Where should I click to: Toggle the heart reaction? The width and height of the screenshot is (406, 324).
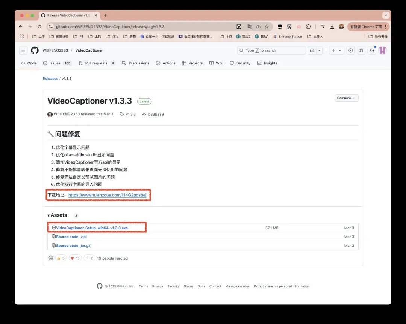[x=75, y=258]
